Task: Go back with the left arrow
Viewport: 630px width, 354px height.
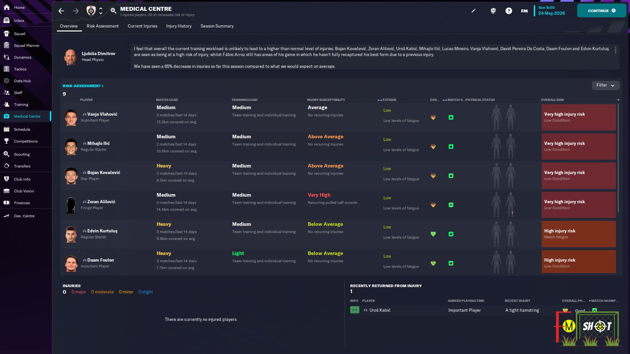Action: (61, 11)
